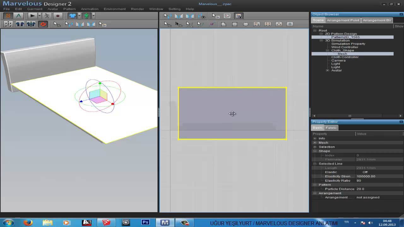Screen dimensions: 404x227
Task: Select Cloth Controller in the scene tree
Action: click(x=345, y=57)
